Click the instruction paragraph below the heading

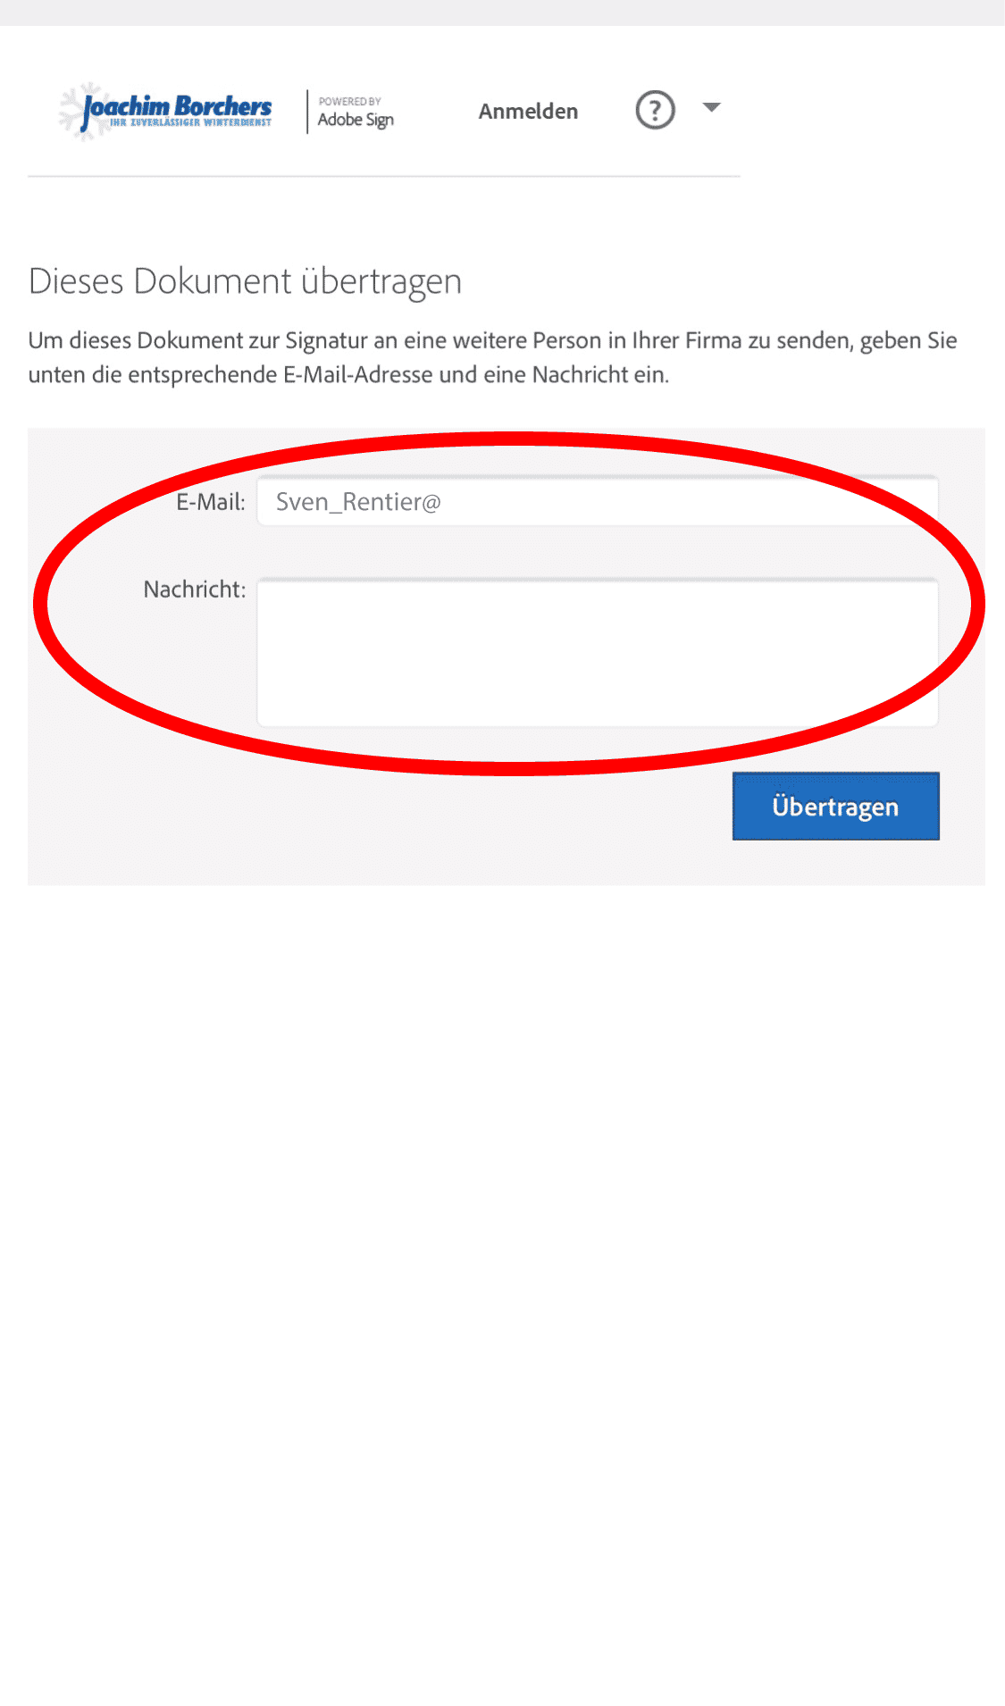tap(492, 357)
